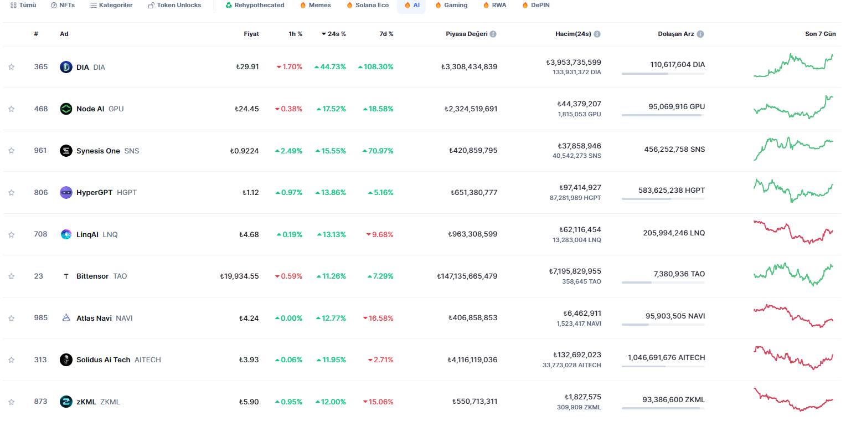Click ZKML circulating supply progress bar

tap(663, 408)
